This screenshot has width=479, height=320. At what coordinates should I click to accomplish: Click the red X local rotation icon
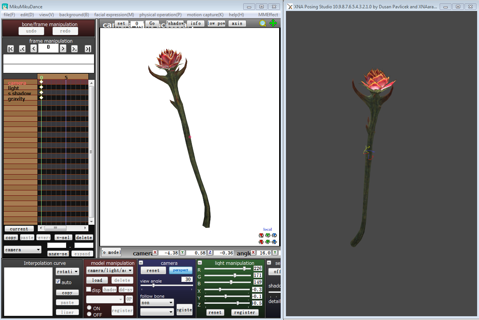point(261,235)
